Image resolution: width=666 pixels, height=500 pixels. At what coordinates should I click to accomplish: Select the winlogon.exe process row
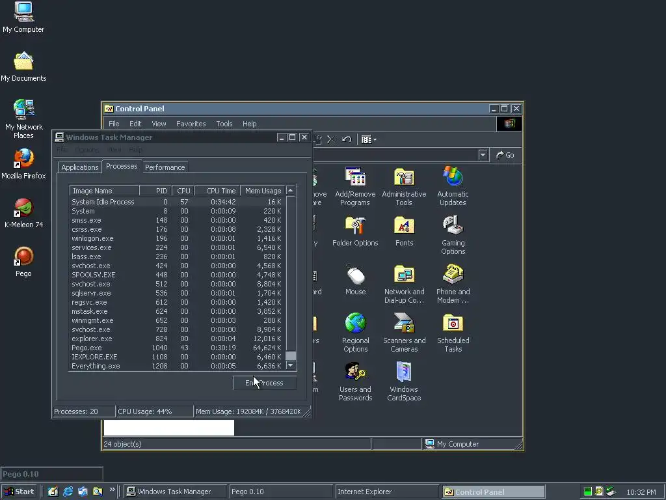[x=177, y=238]
